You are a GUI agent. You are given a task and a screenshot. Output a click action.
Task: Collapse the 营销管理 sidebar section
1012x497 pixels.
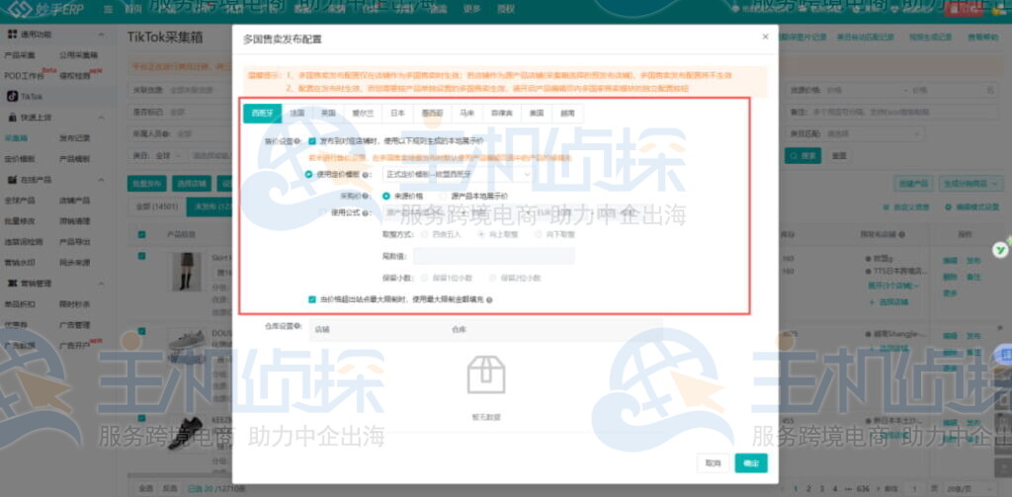pyautogui.click(x=102, y=283)
